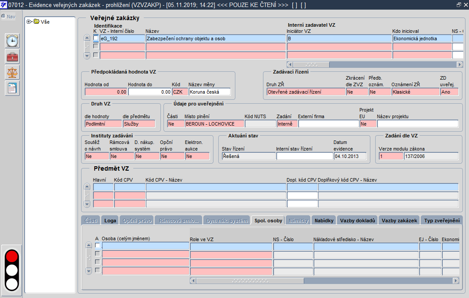The width and height of the screenshot is (469, 298).
Task: Click the Služby field
Action: [139, 124]
